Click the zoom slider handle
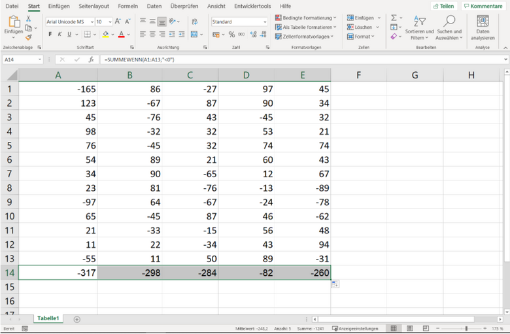The image size is (510, 334). [x=466, y=329]
